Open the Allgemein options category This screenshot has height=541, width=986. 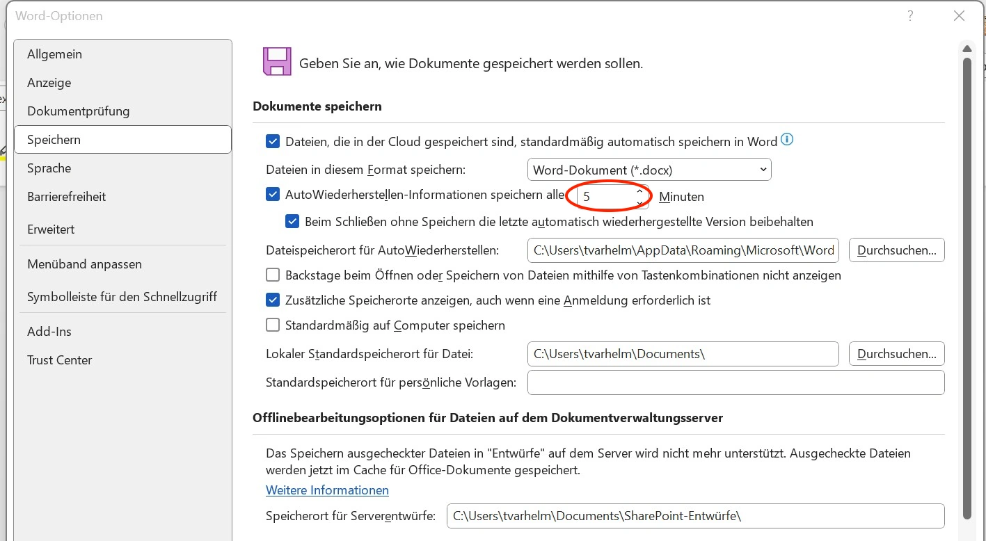pyautogui.click(x=54, y=54)
